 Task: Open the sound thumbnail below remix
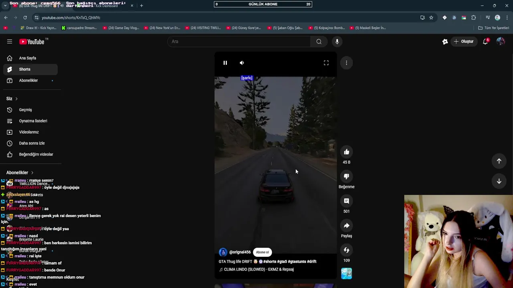coord(347,274)
